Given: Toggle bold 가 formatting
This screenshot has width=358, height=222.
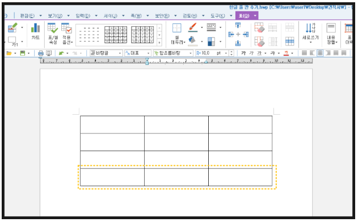Looking at the screenshot, I should 243,53.
